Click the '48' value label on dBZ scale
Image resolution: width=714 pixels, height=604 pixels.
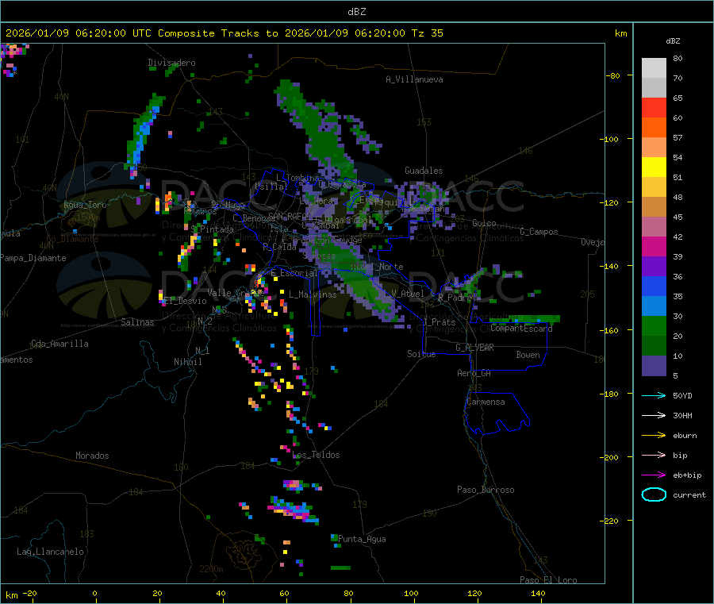(678, 198)
